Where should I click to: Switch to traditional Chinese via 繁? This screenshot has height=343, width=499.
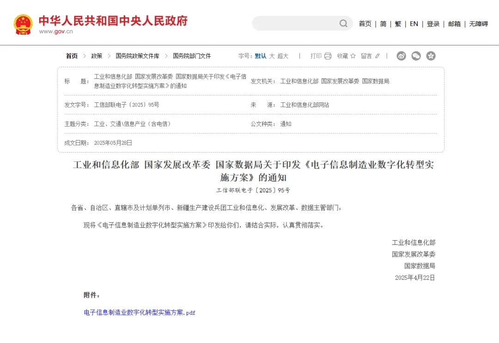[x=398, y=24]
